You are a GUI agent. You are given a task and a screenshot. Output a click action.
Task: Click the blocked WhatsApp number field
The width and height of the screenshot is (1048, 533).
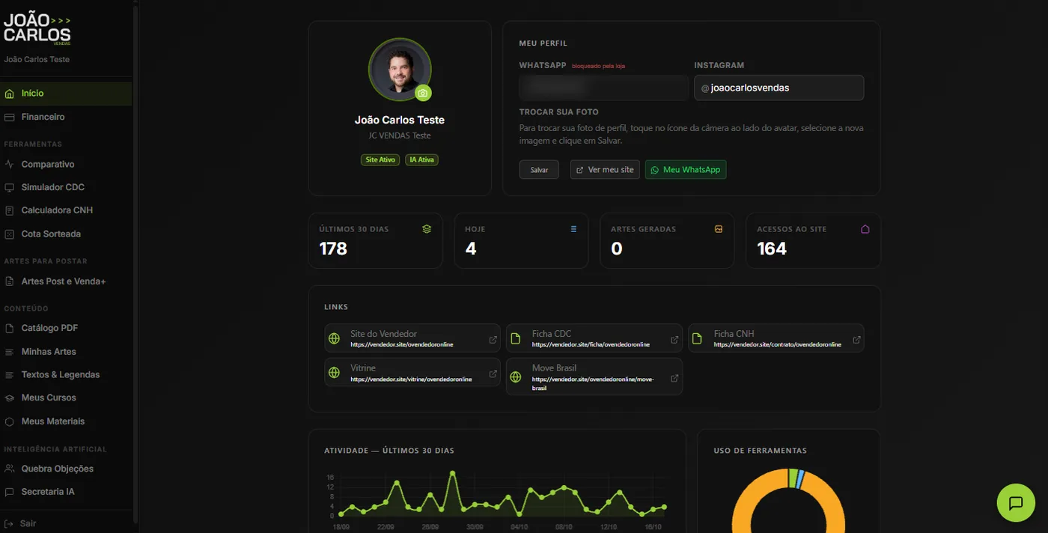click(x=603, y=88)
